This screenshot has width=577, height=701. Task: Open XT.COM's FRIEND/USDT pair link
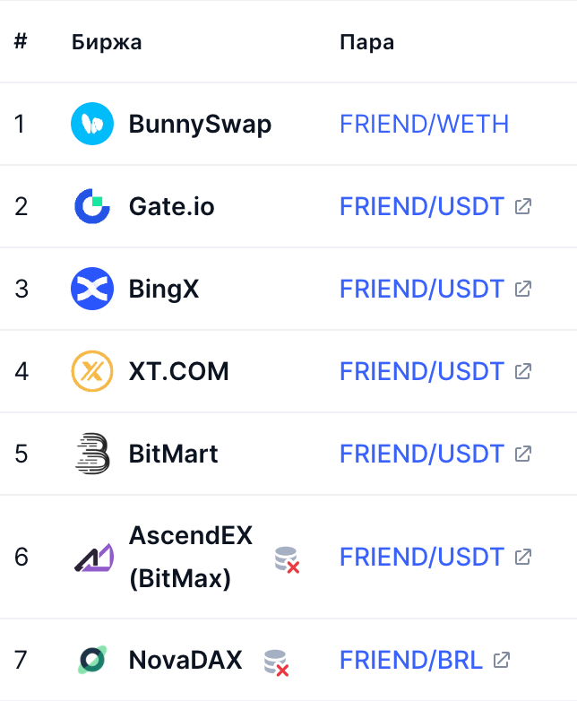point(422,371)
